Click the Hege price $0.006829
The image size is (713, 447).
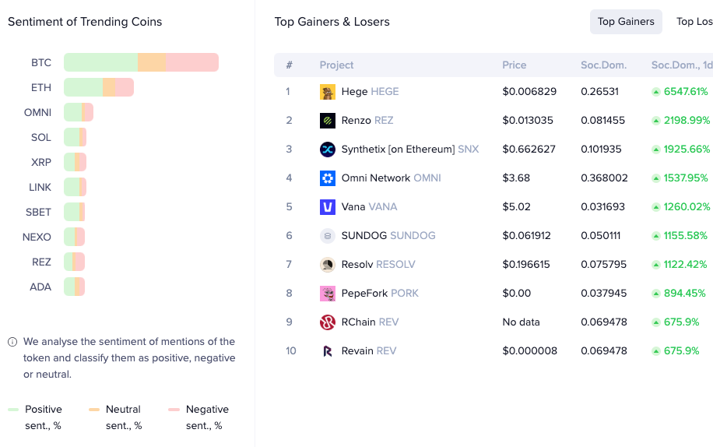[x=529, y=92]
